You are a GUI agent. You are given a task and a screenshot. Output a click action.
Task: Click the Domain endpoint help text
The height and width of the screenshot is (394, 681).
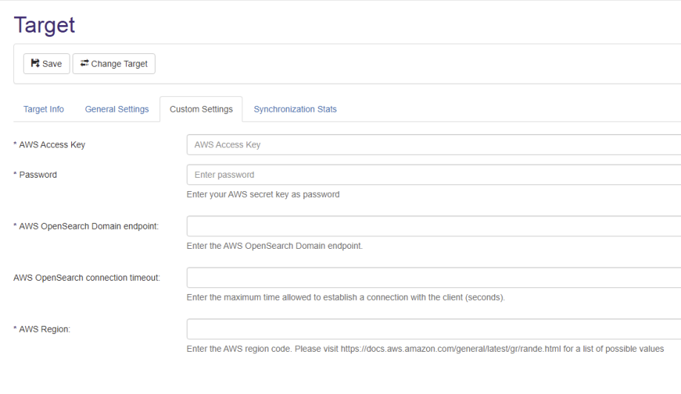click(274, 246)
